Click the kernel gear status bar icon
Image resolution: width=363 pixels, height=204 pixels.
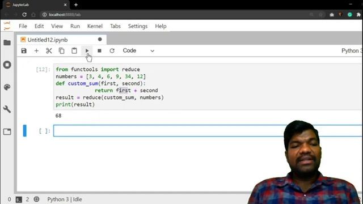[x=36, y=199]
